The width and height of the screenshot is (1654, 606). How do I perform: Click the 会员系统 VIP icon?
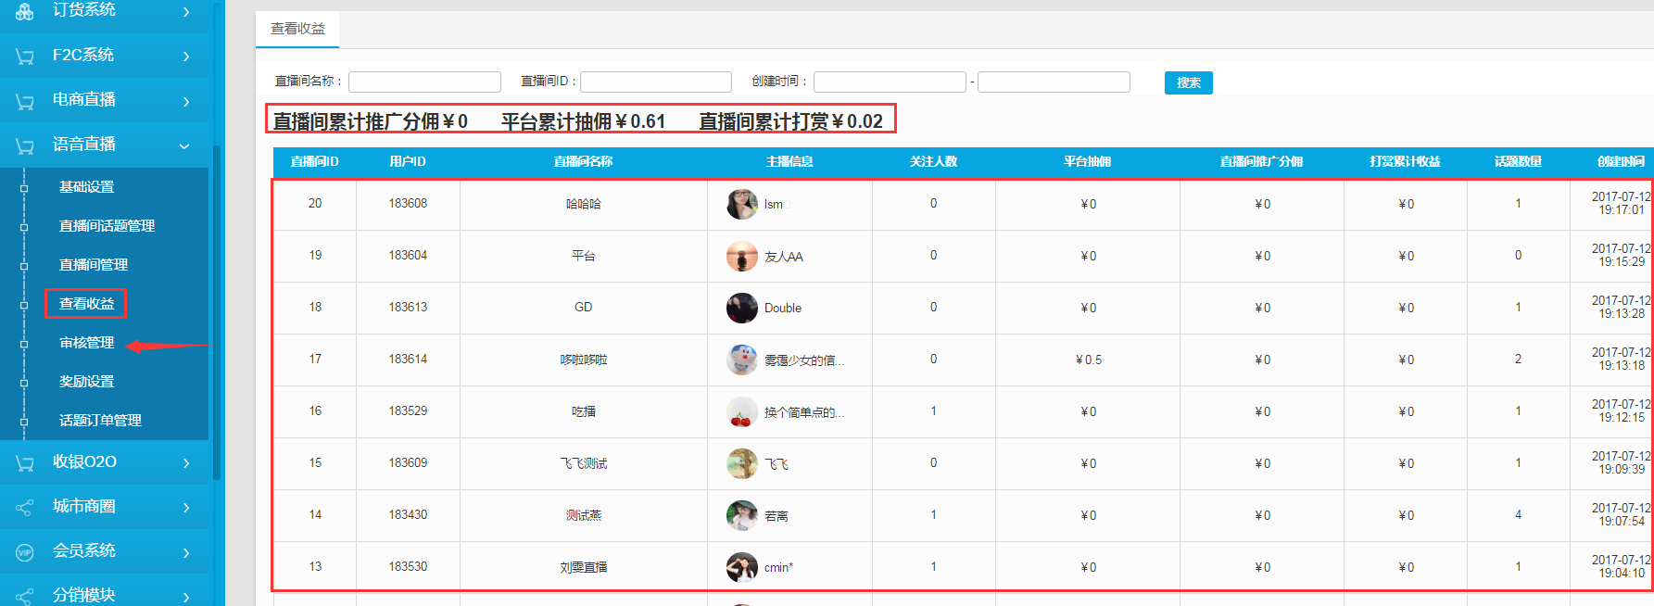(x=25, y=552)
